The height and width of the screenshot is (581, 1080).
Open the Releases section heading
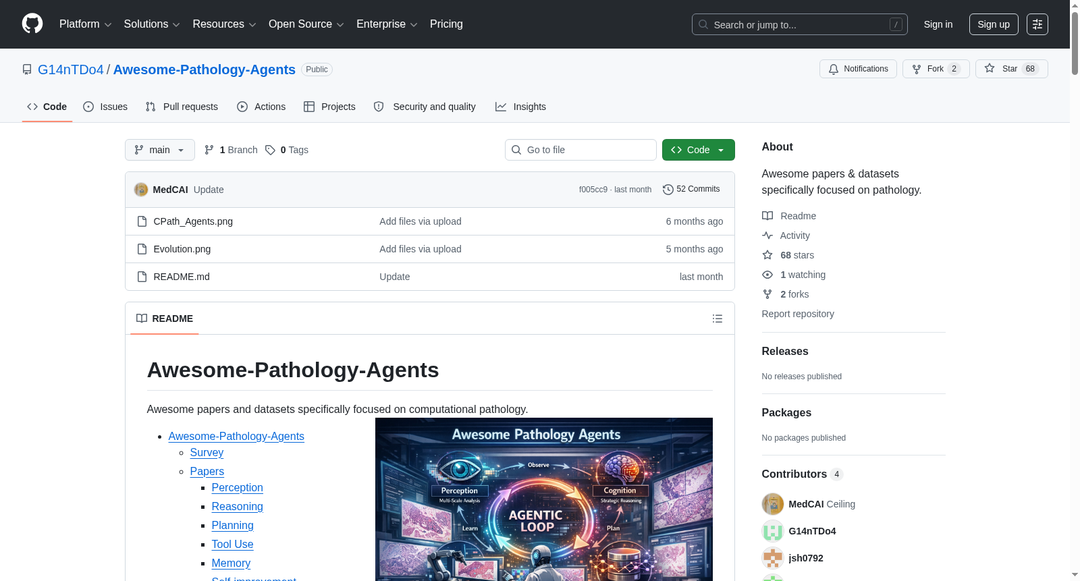(x=785, y=352)
